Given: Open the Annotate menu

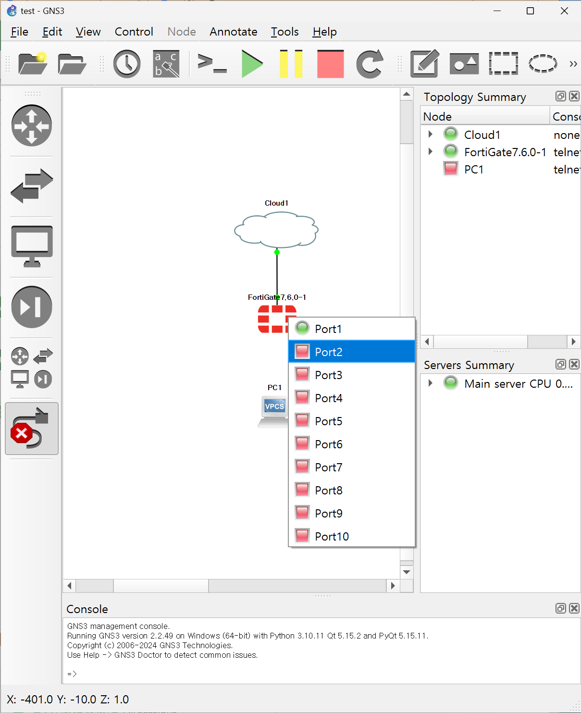Looking at the screenshot, I should pos(234,32).
